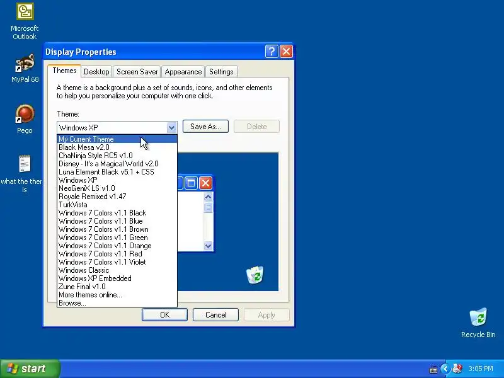The height and width of the screenshot is (378, 504).
Task: Pick Disney - It's a Magical World v2.0
Action: click(x=117, y=164)
